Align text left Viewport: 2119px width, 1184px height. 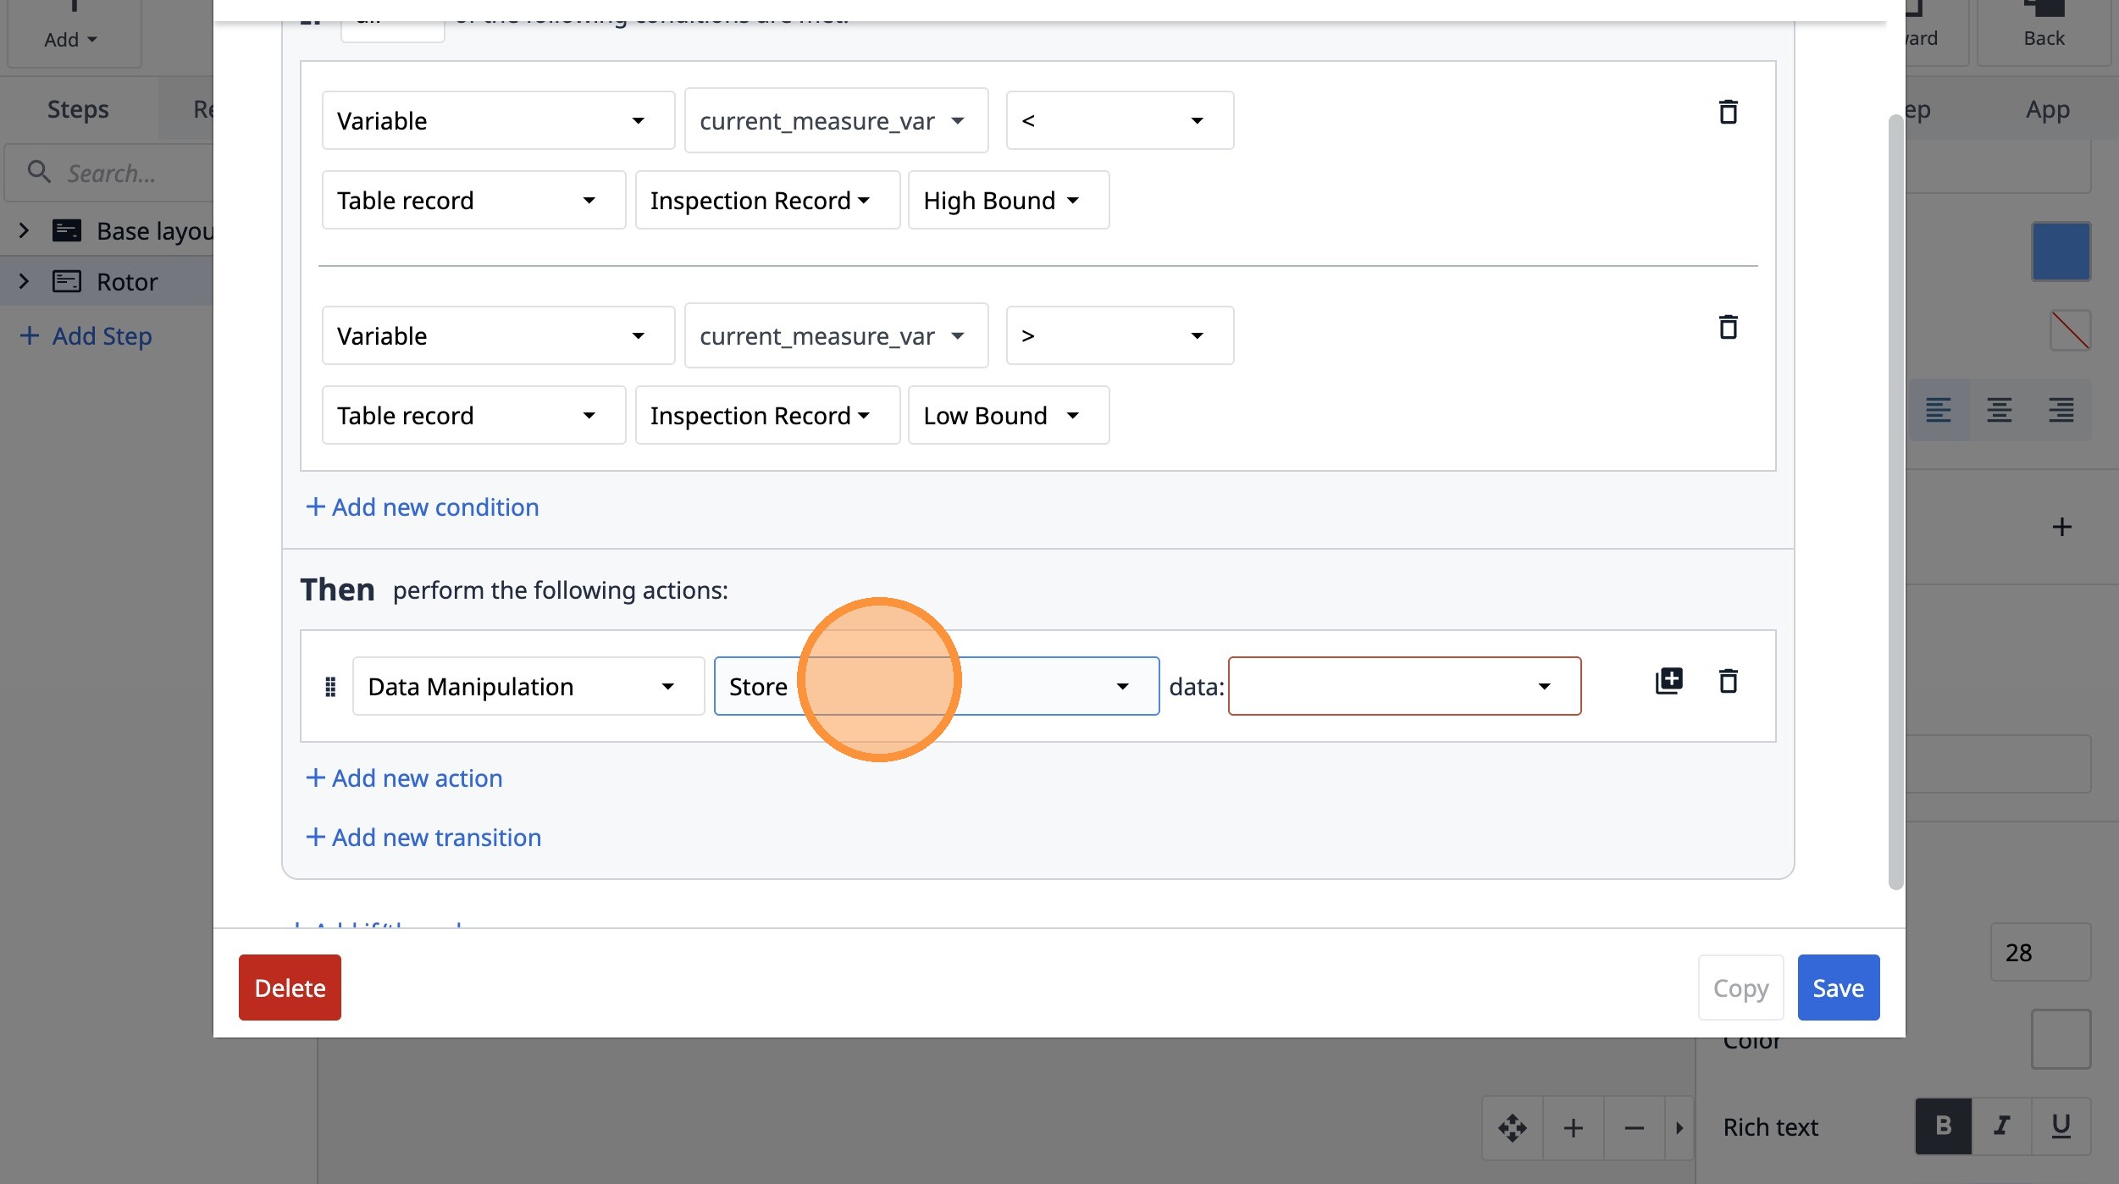1938,410
